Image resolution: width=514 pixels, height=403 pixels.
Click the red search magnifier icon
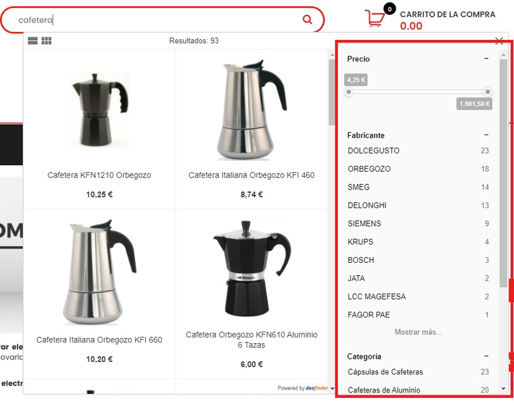tap(307, 20)
